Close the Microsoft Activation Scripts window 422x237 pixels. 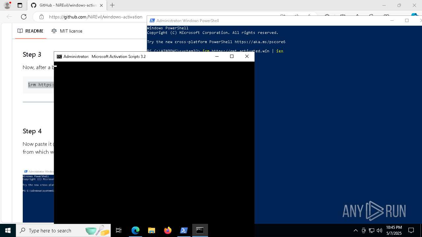pyautogui.click(x=247, y=56)
